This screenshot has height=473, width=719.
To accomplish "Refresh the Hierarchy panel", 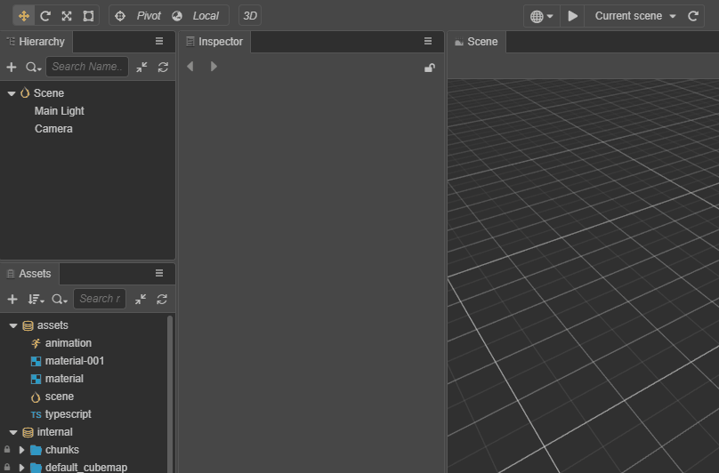I will pyautogui.click(x=163, y=67).
